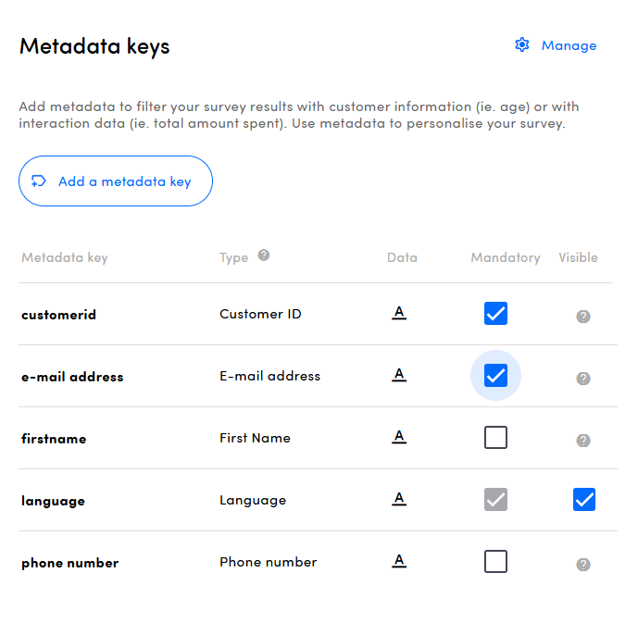Viewport: 638px width, 623px height.
Task: Click the Visible help icon in firstname row
Action: [x=583, y=441]
